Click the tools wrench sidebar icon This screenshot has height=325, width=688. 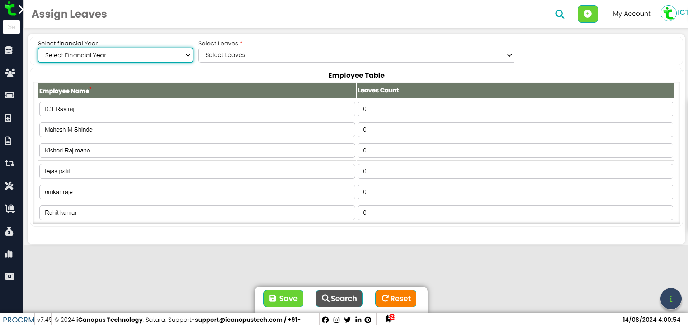[9, 186]
